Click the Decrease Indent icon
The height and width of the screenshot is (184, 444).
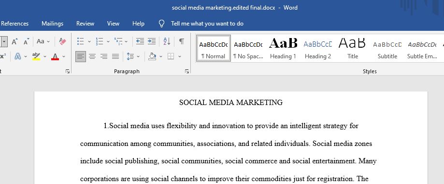(x=140, y=41)
